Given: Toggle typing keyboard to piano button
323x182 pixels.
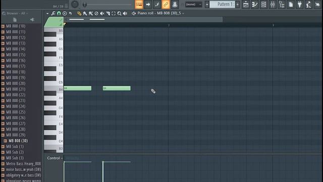Looking at the screenshot, I should tap(139, 5).
